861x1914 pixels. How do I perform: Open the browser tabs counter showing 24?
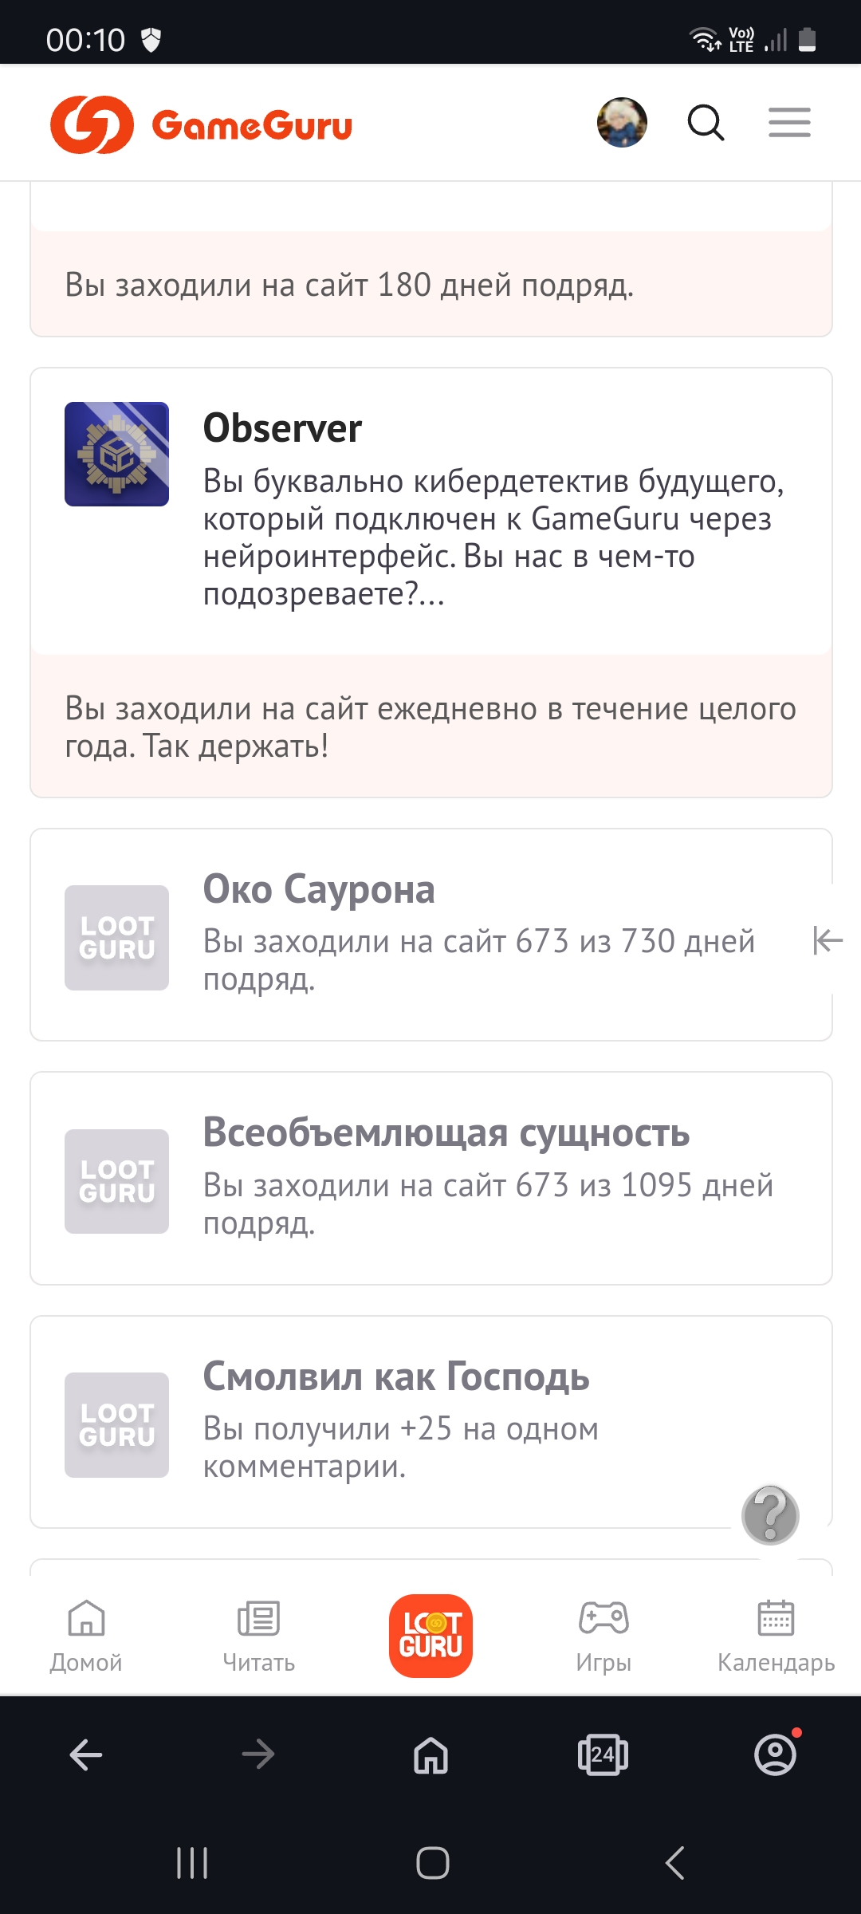603,1755
